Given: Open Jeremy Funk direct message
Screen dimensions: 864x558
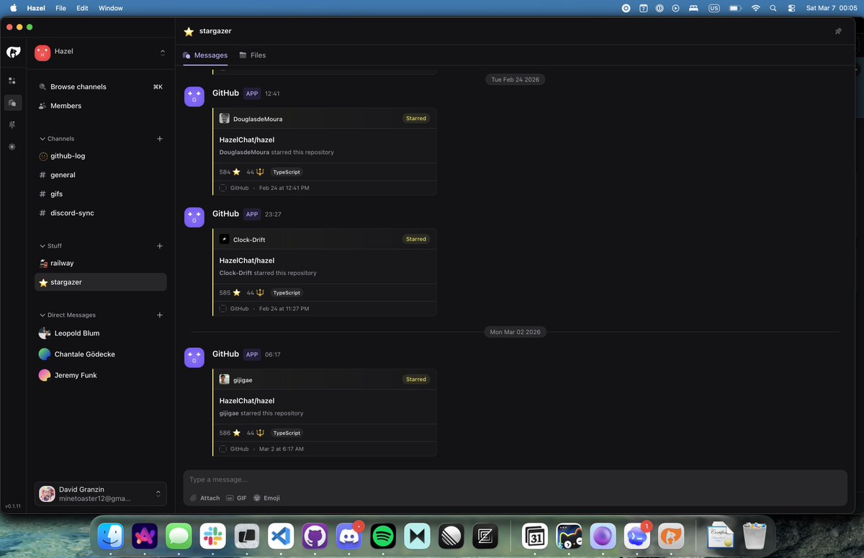Looking at the screenshot, I should pyautogui.click(x=101, y=375).
